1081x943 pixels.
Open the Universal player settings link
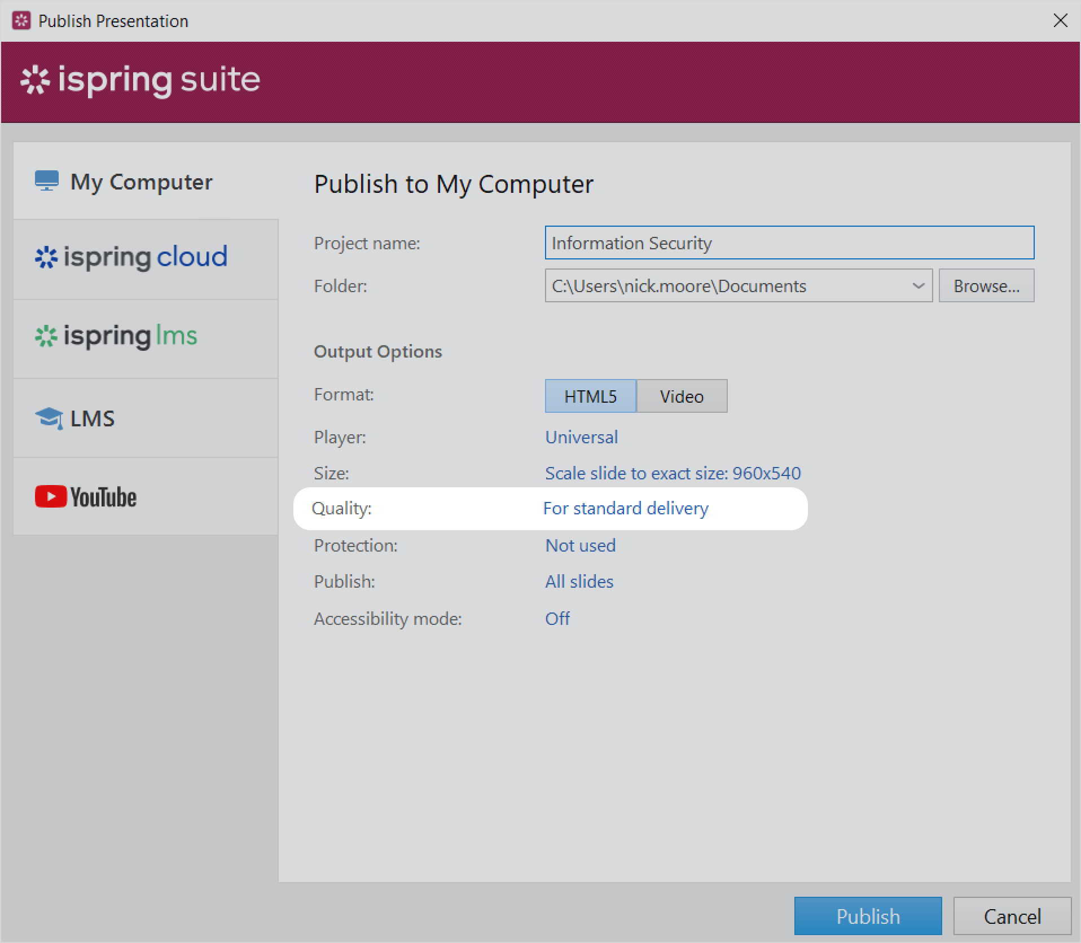[x=581, y=437]
